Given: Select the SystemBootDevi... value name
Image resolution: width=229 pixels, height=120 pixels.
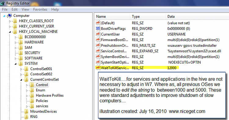Looking at the screenshot, I should (115, 57).
